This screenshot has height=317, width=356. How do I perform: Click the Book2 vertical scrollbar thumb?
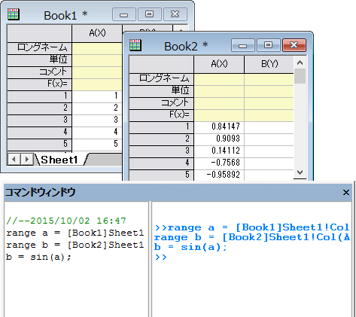[300, 76]
